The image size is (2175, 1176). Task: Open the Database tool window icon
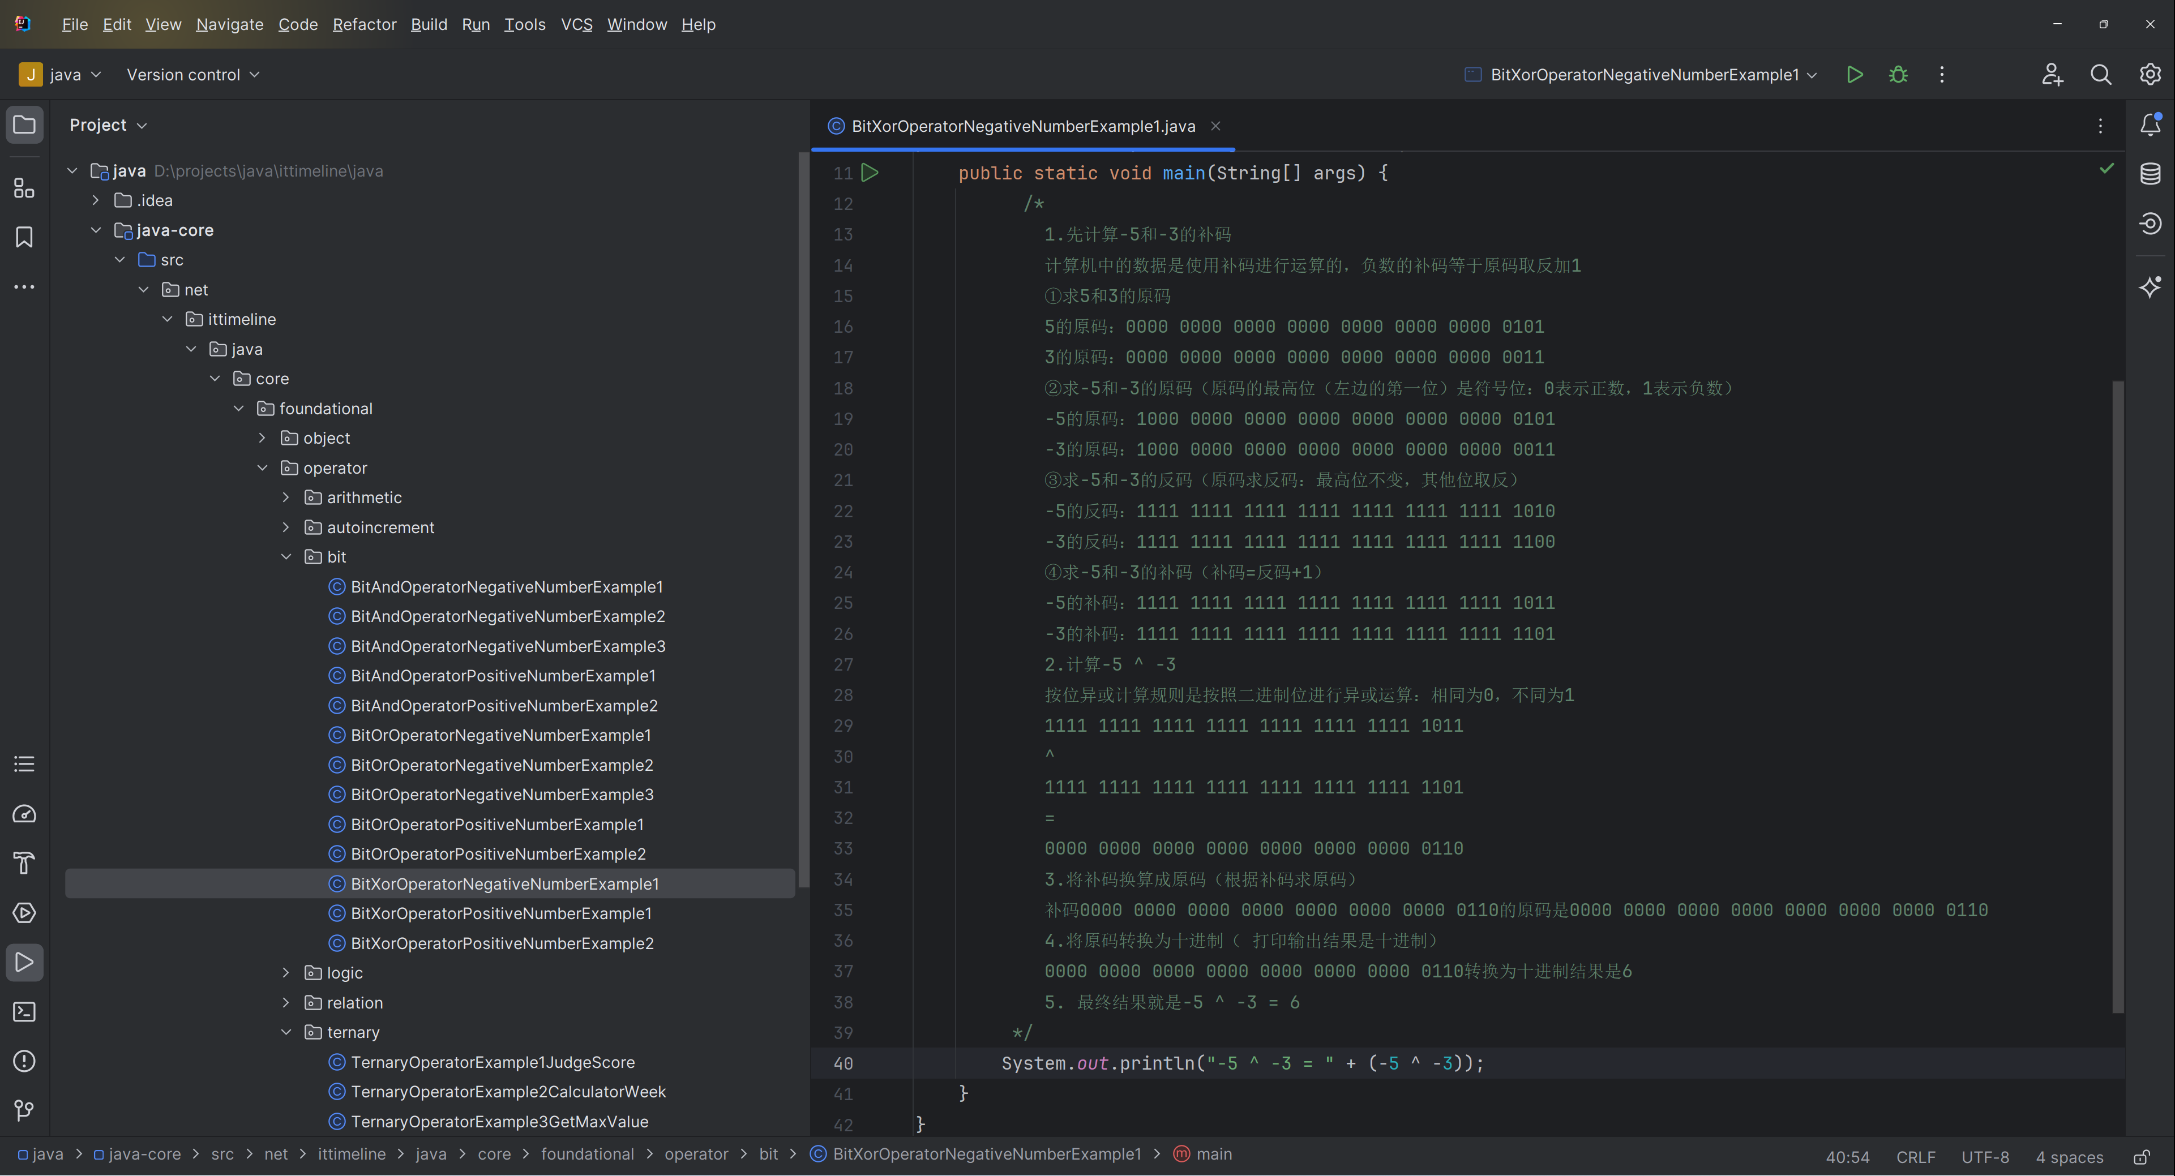2150,174
